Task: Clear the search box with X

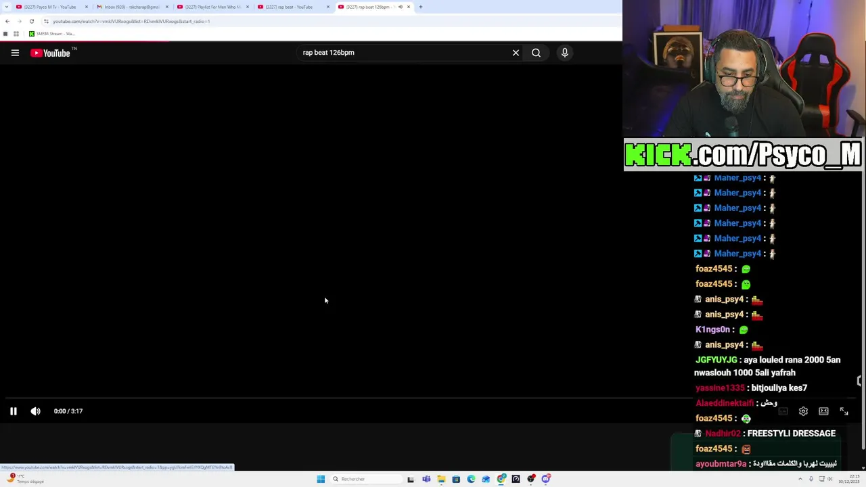Action: click(516, 53)
